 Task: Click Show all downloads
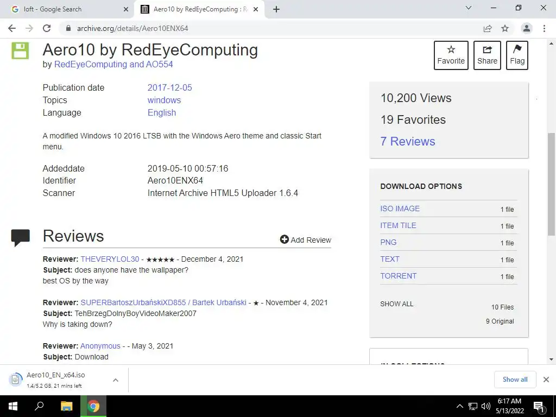pos(515,380)
